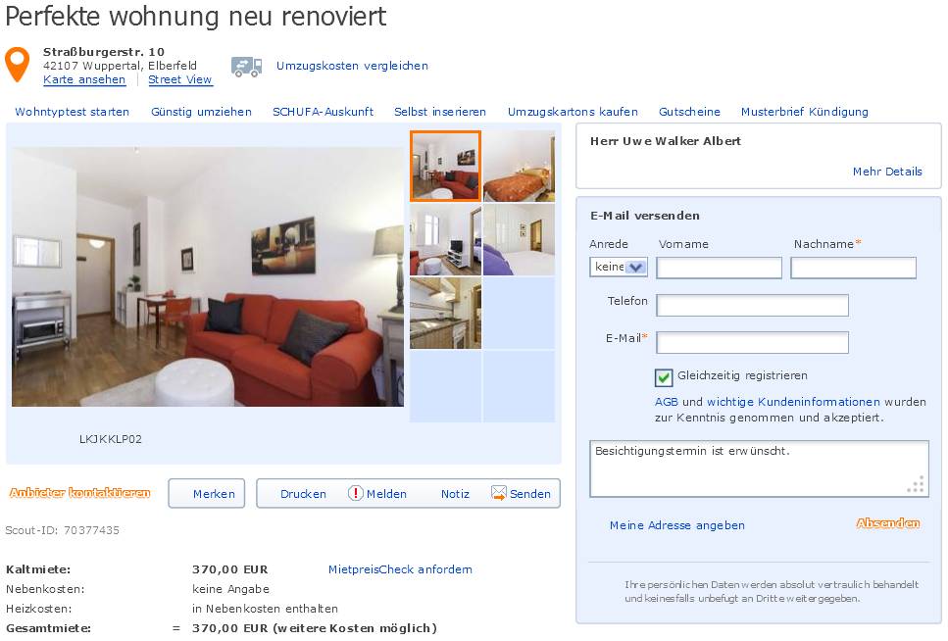
Task: Click the message textarea resize handle
Action: tap(917, 484)
